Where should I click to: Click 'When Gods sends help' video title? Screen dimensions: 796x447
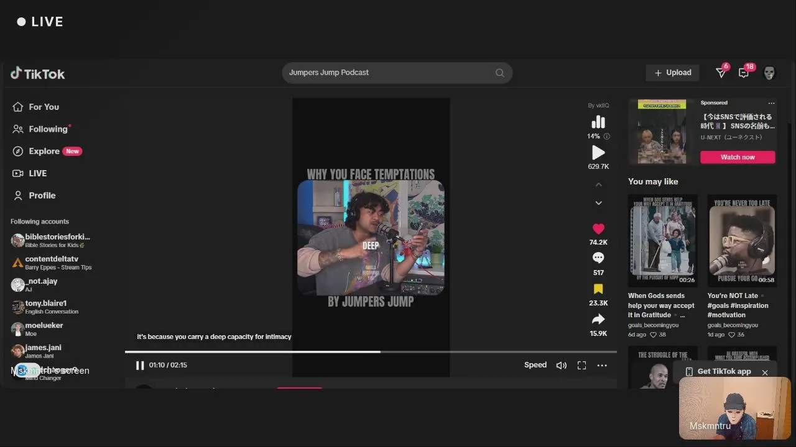(662, 305)
